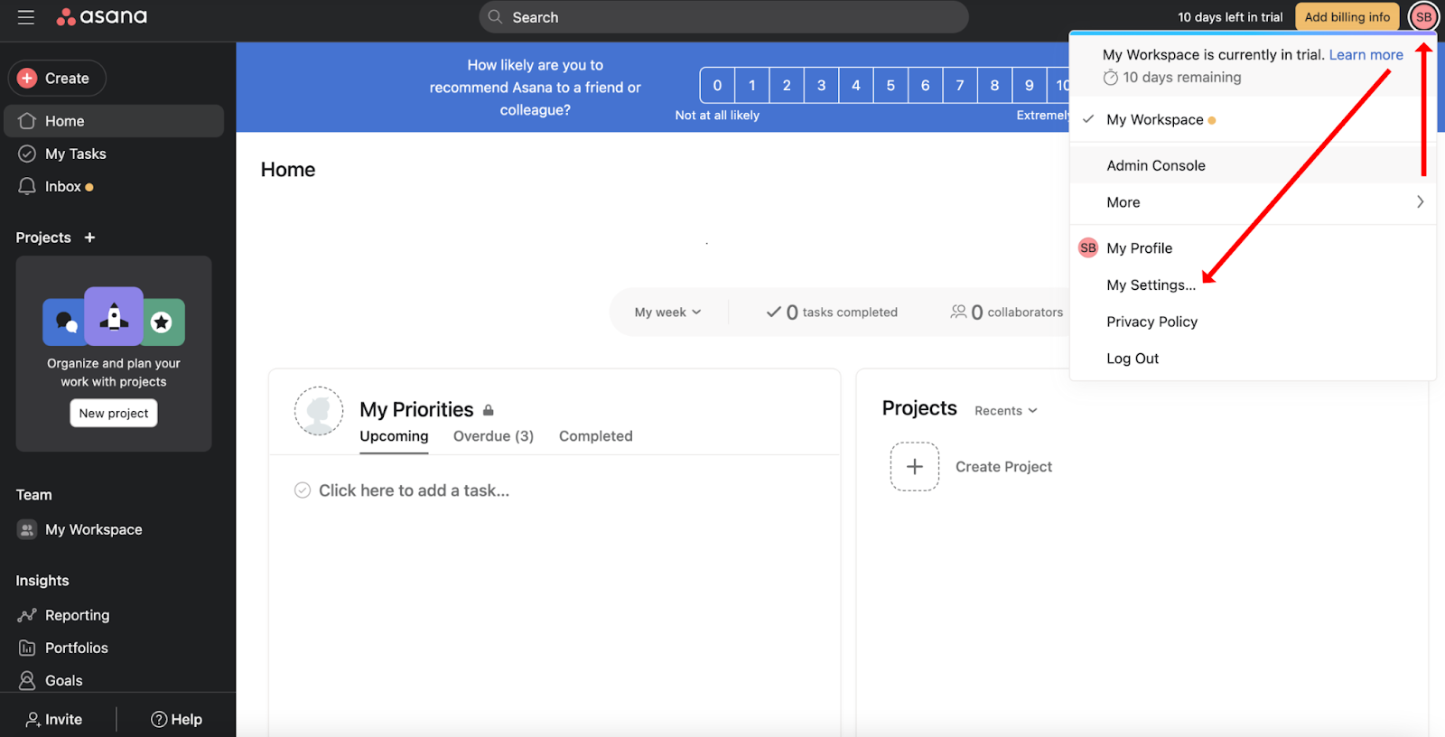This screenshot has width=1445, height=737.
Task: Toggle the task completion circle for new task
Action: [x=303, y=490]
